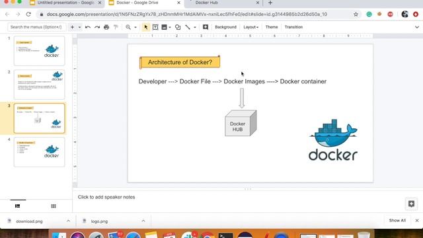This screenshot has height=238, width=423.
Task: Click the Theme button
Action: 272,27
